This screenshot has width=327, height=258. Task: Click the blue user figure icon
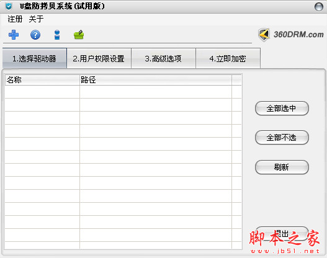click(57, 35)
